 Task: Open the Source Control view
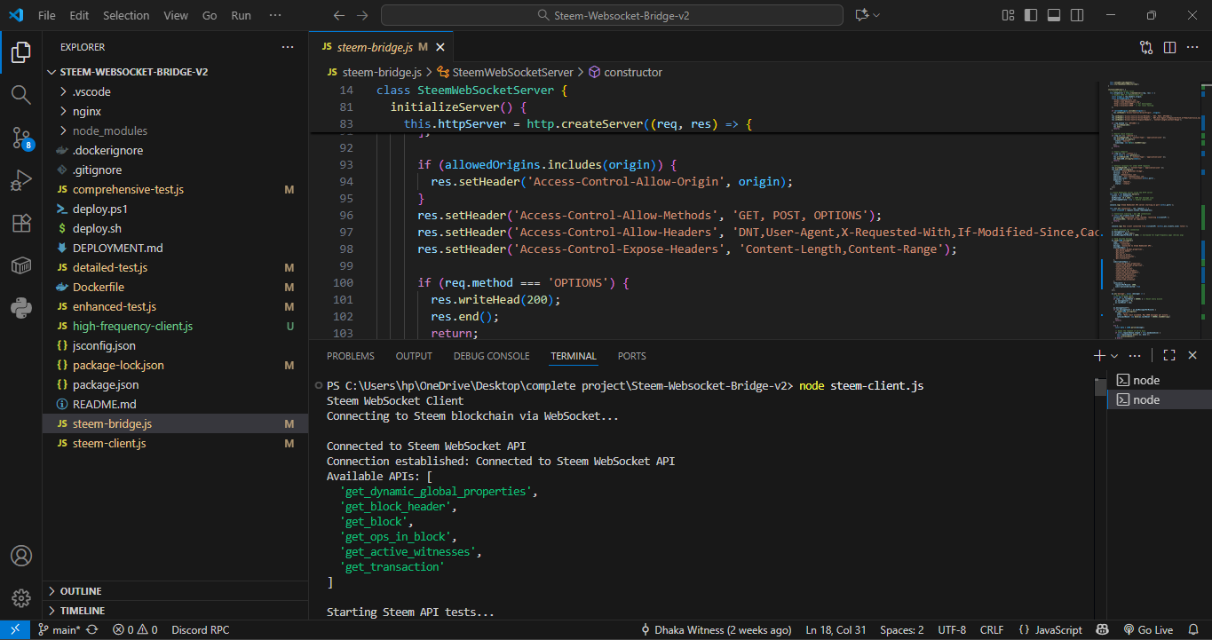click(x=21, y=137)
